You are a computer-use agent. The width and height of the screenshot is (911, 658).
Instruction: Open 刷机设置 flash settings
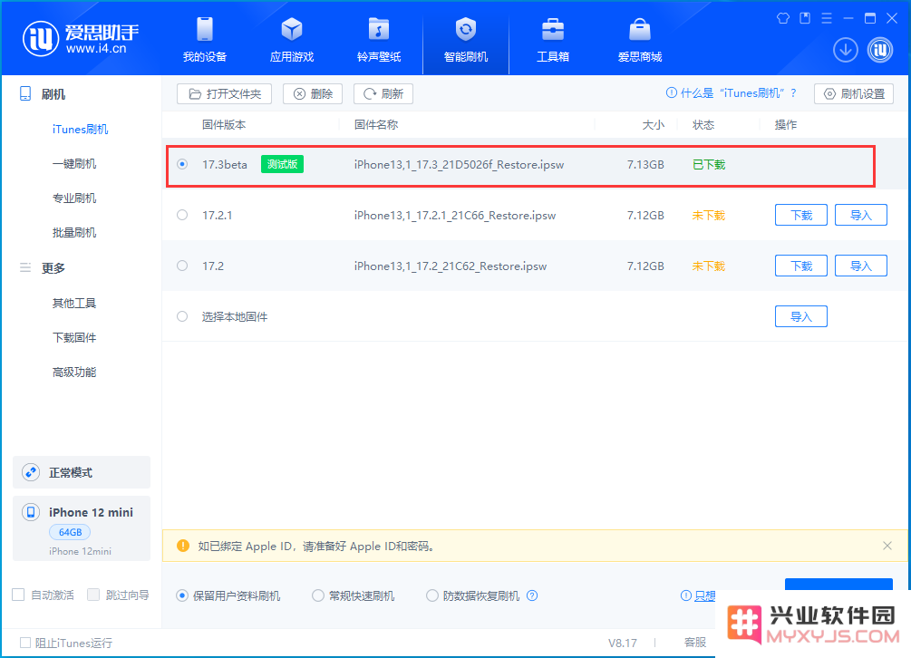(x=854, y=93)
